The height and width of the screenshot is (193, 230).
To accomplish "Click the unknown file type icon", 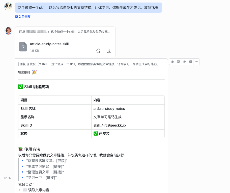I will 23,47.
